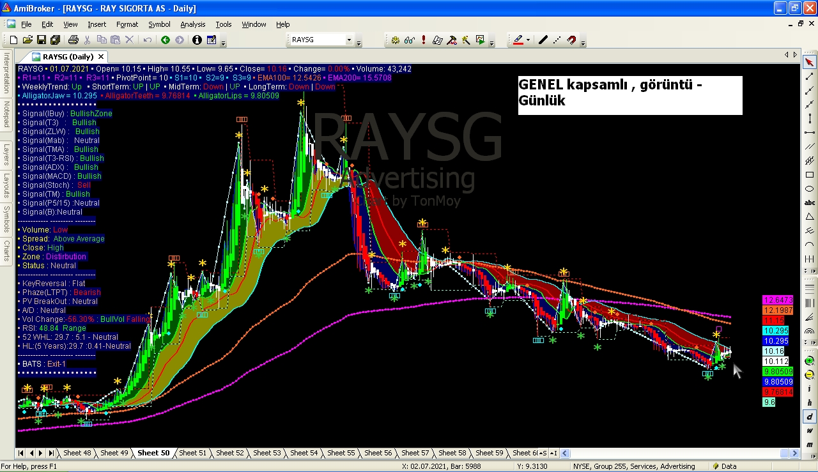Expand analysis toolbar overflow options
818x472 pixels.
(x=491, y=42)
